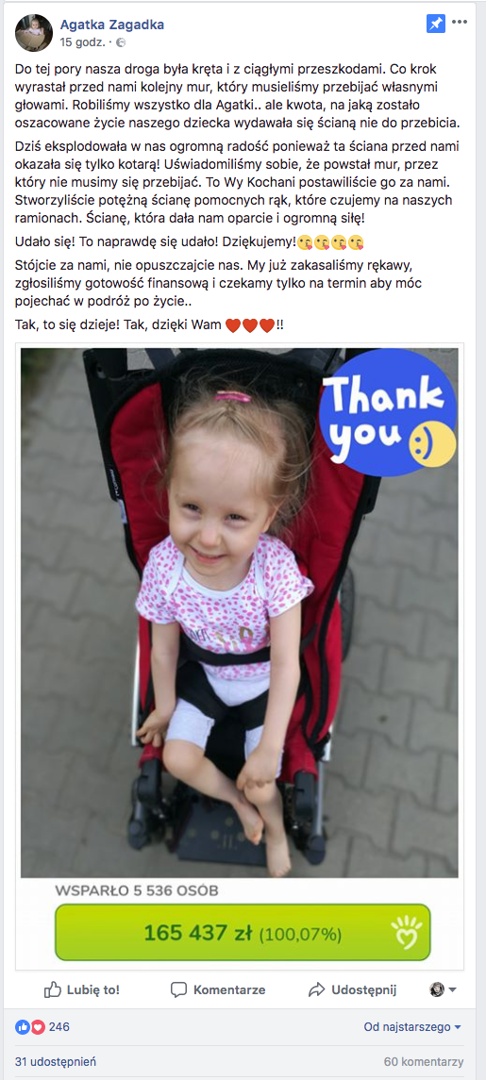Image resolution: width=486 pixels, height=1080 pixels.
Task: Click the Udostępnij share button
Action: point(352,989)
